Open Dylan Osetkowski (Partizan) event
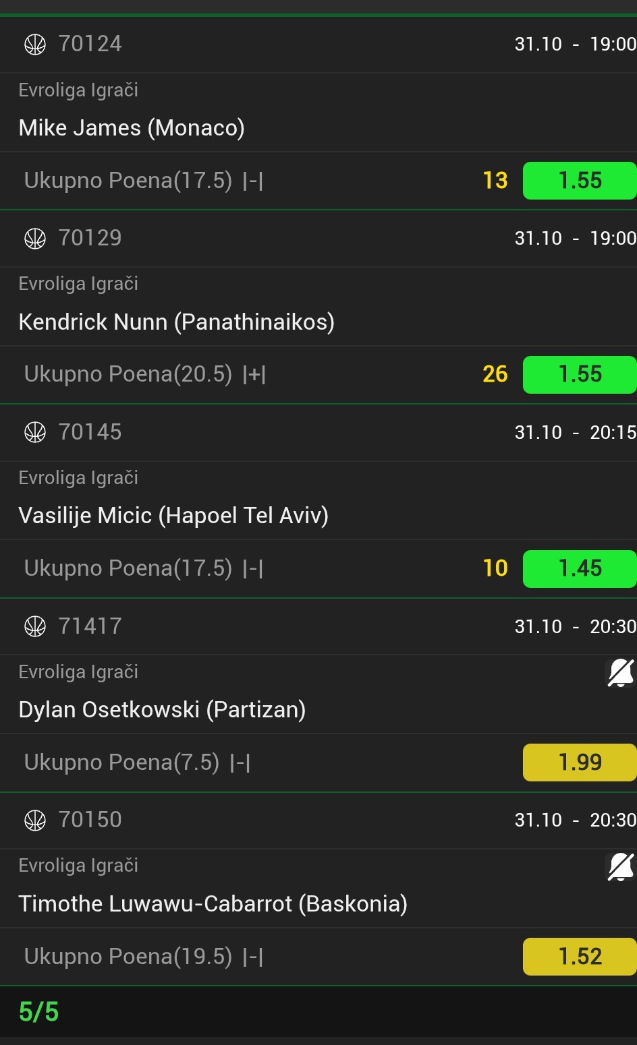 point(162,709)
